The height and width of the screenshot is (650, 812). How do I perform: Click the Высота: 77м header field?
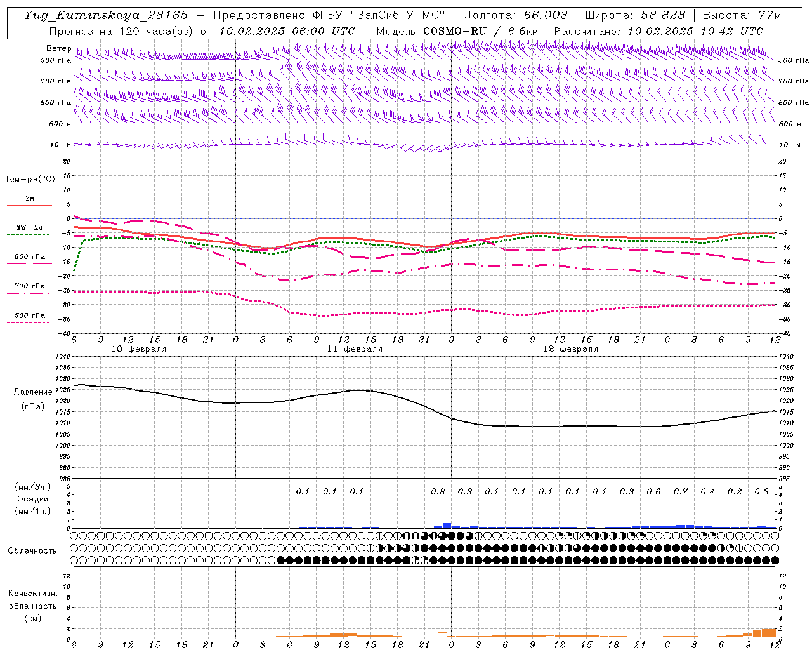[742, 15]
